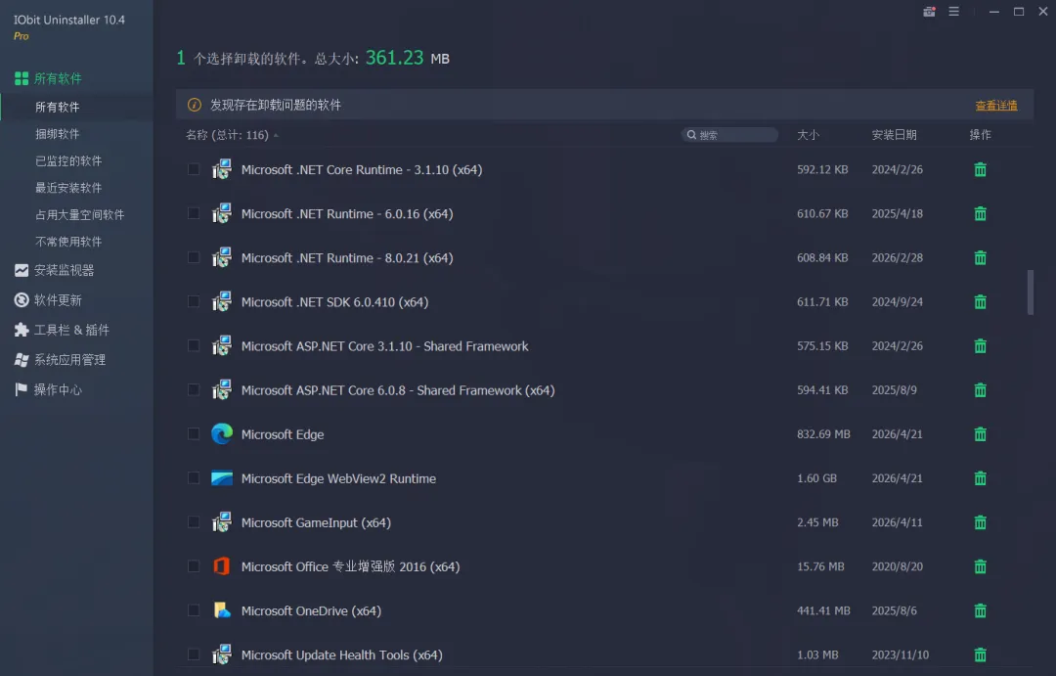Open 已监控的软件 category
Screen dimensions: 1056x676
click(x=68, y=161)
